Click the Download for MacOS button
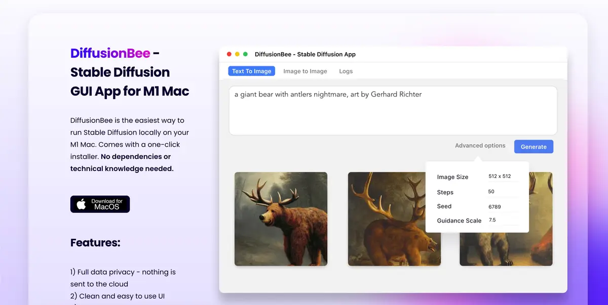This screenshot has width=608, height=305. tap(100, 204)
